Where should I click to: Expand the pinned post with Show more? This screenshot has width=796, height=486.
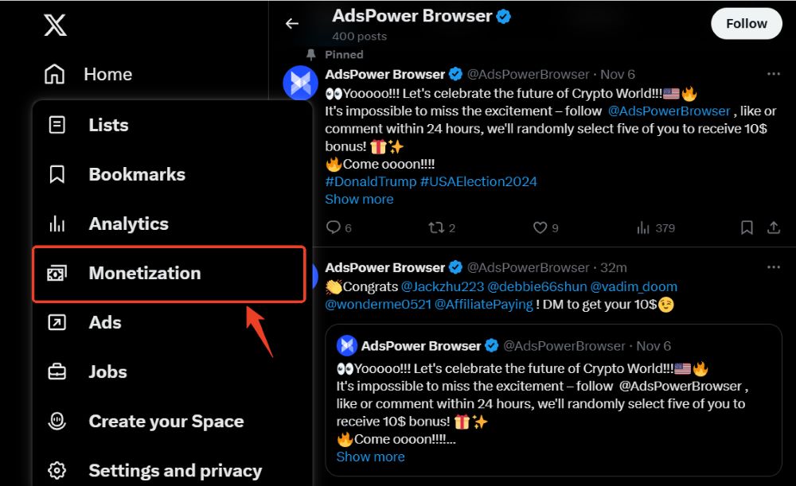point(359,199)
